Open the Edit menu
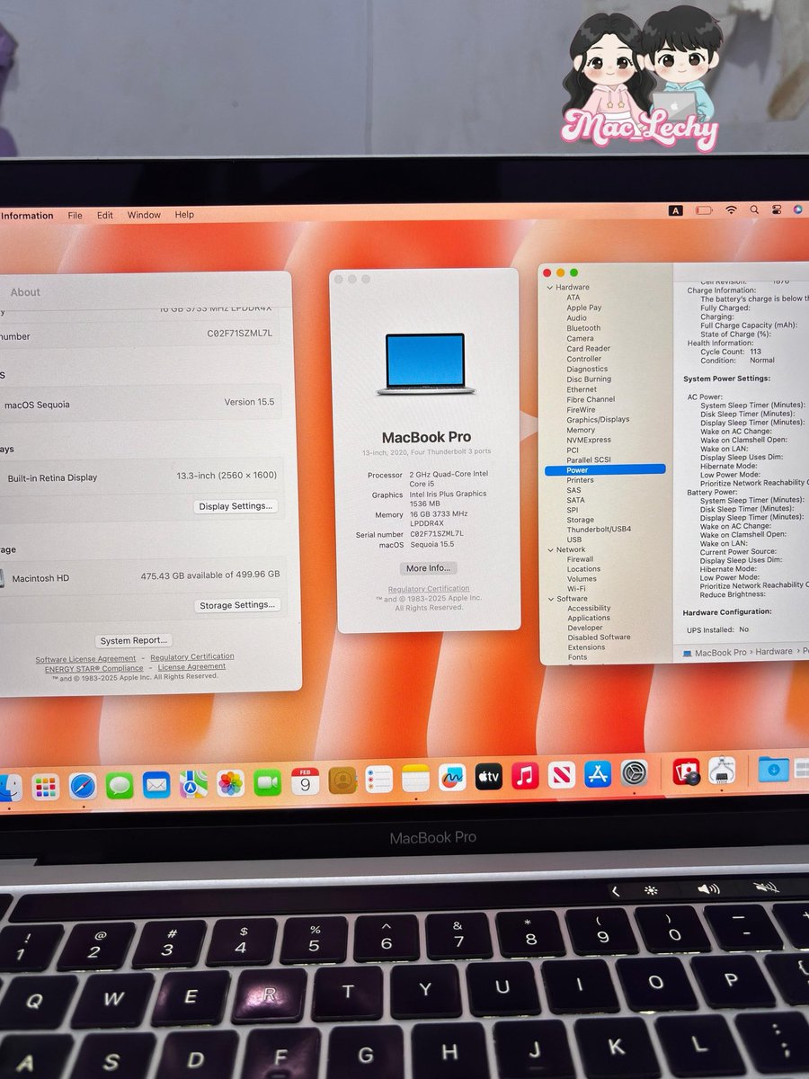Screen dimensions: 809x1079 [x=105, y=215]
